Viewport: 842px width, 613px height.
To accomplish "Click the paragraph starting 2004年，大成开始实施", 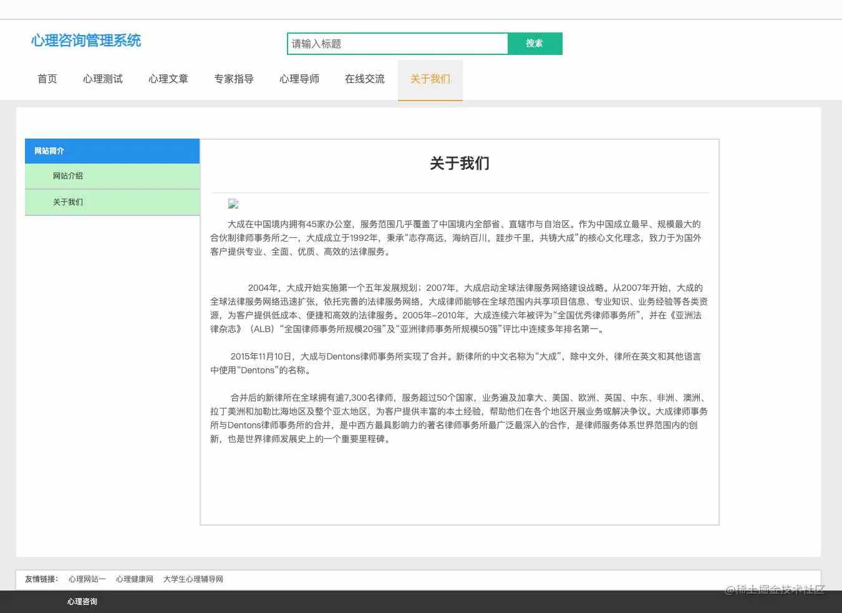I will (460, 308).
